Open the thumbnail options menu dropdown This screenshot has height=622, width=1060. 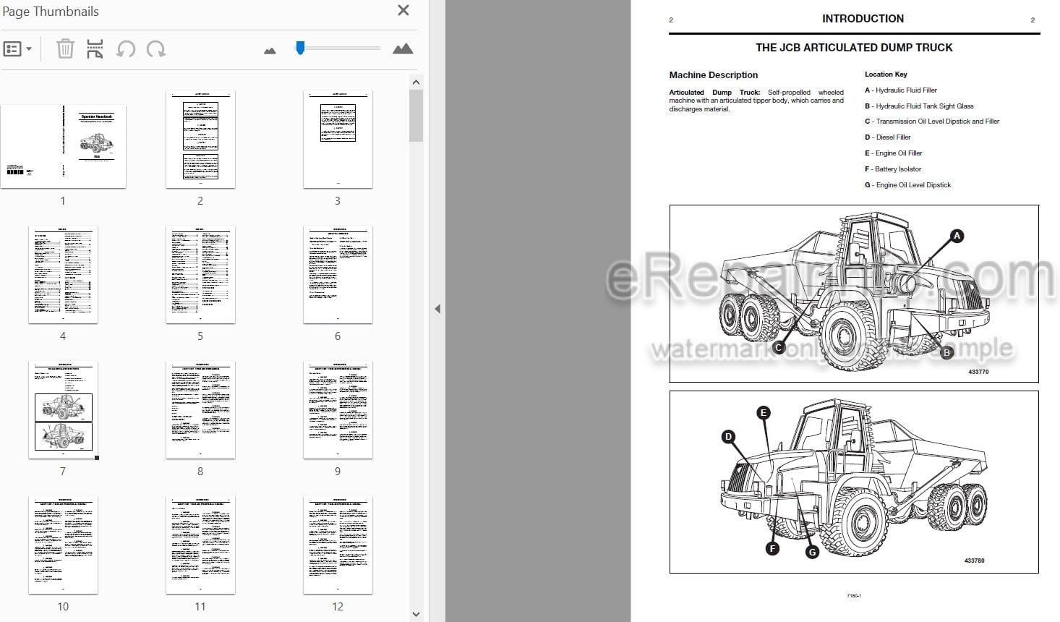point(18,49)
